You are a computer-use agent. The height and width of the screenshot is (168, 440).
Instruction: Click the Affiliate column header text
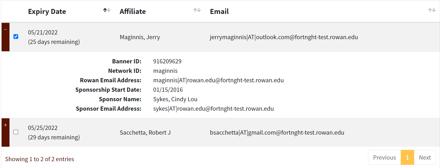[x=133, y=12]
